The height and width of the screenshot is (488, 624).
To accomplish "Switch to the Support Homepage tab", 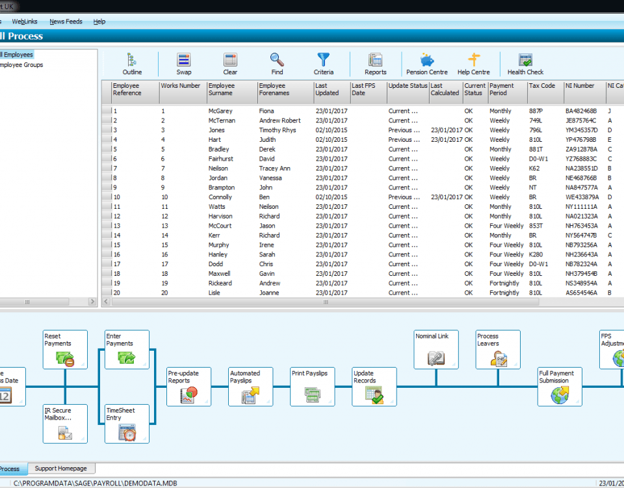I will (61, 468).
